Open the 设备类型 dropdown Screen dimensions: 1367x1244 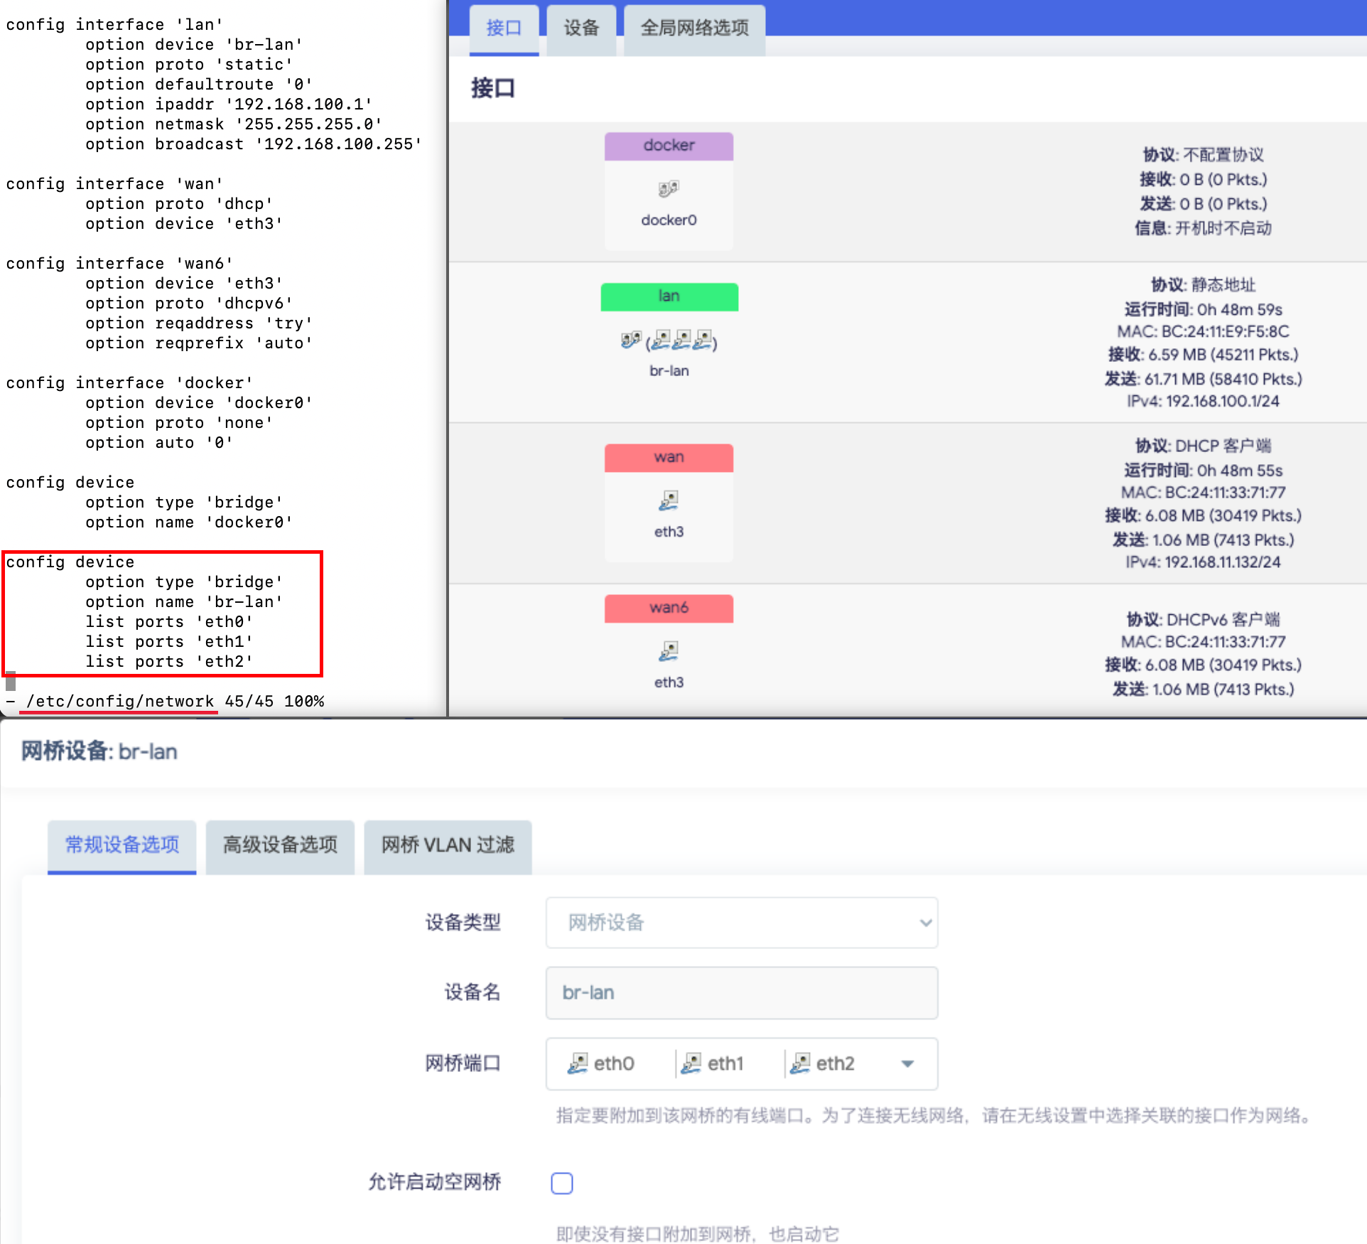741,923
